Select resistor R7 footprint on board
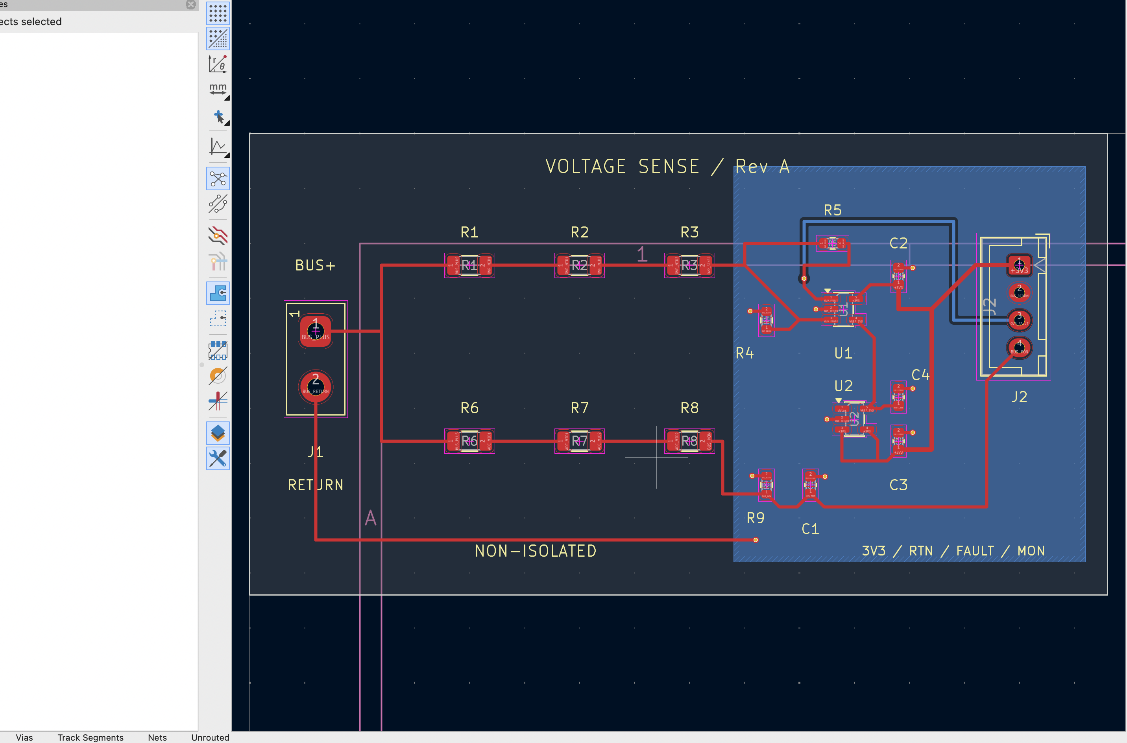This screenshot has height=743, width=1127. (579, 441)
